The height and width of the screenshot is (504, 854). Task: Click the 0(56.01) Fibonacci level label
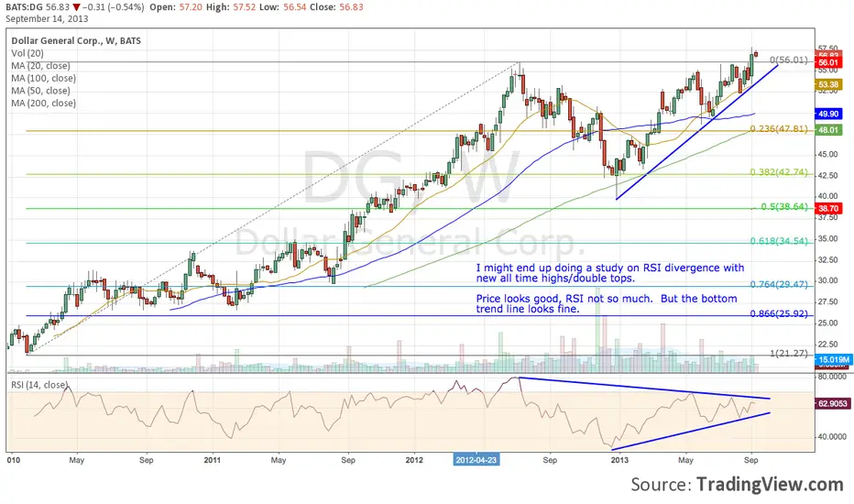click(x=789, y=60)
